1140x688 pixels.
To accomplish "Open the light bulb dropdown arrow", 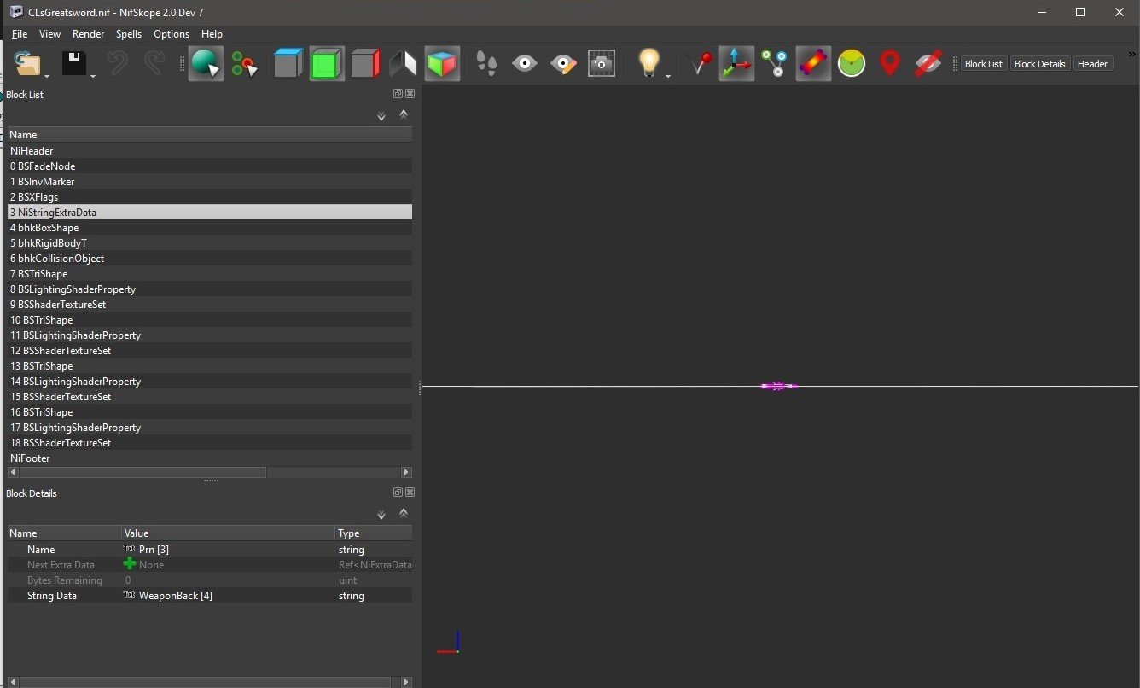I will tap(668, 76).
